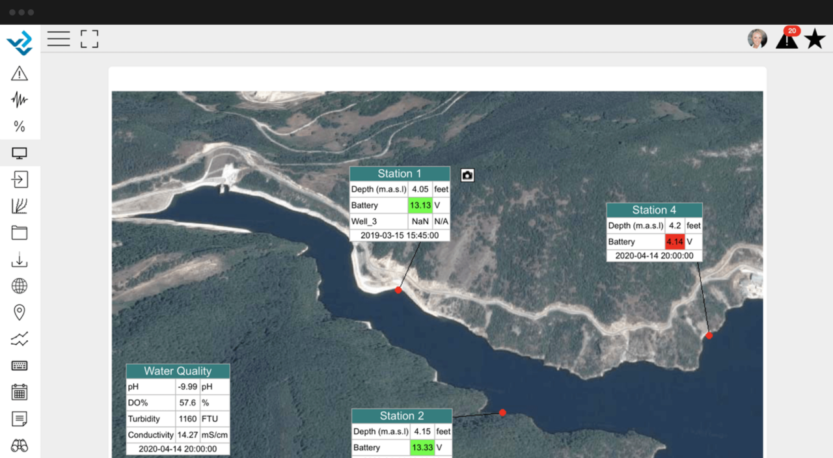This screenshot has width=833, height=458.
Task: Open the files folder icon in sidebar
Action: coord(20,232)
